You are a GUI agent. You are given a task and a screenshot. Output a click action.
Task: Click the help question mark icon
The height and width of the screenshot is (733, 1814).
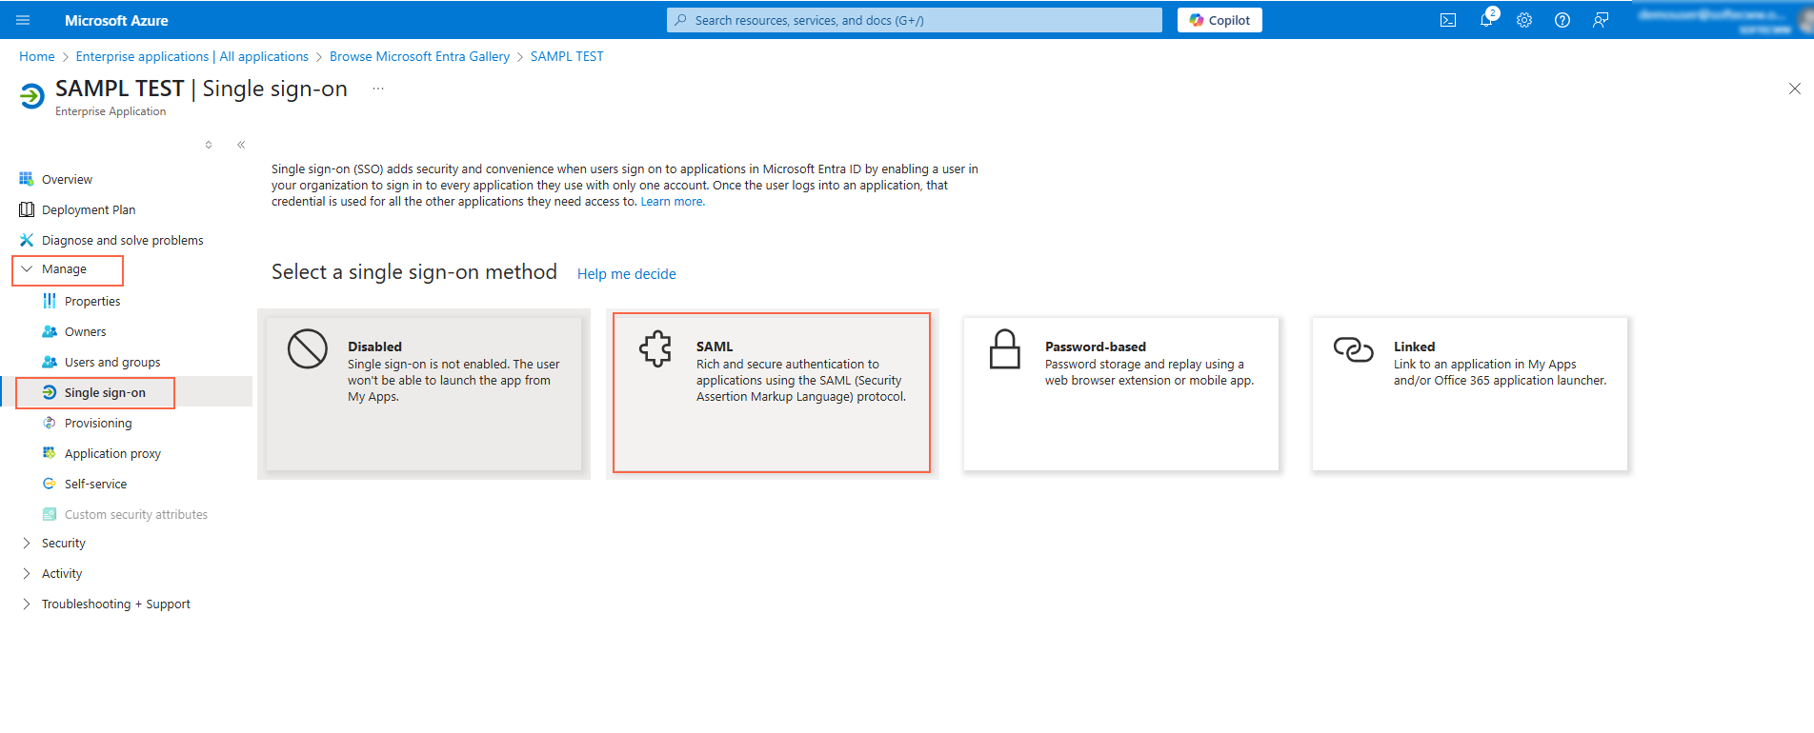(x=1562, y=20)
